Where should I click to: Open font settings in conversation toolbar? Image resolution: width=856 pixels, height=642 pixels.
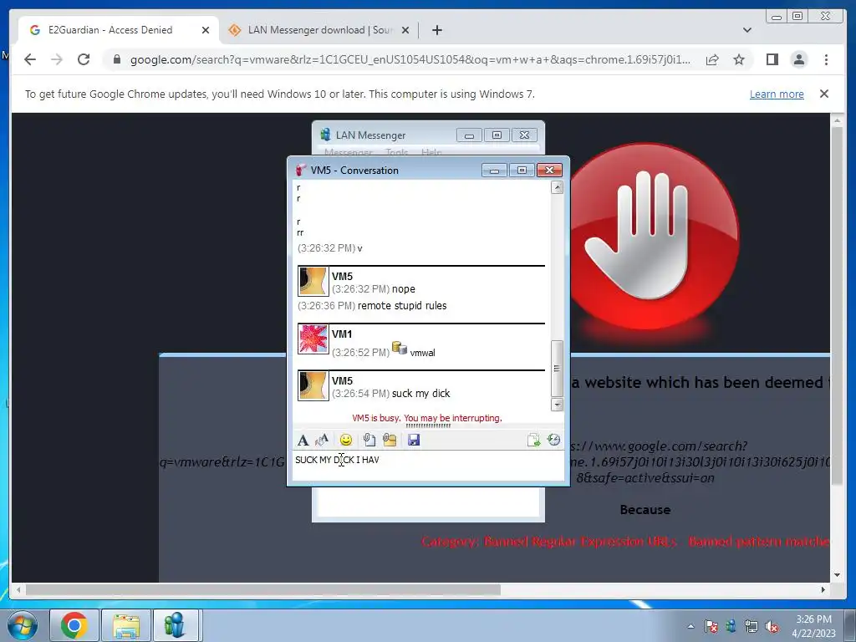pyautogui.click(x=303, y=440)
